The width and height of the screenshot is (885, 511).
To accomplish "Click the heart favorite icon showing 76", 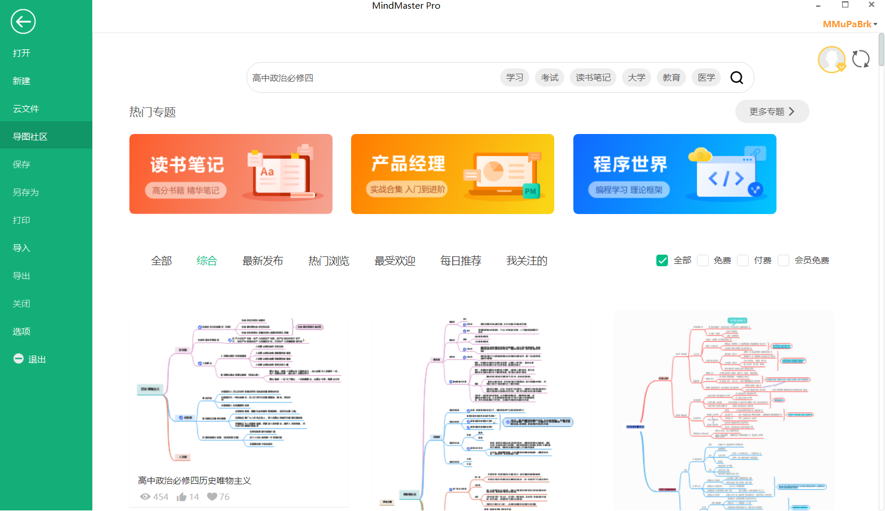I will pos(212,496).
